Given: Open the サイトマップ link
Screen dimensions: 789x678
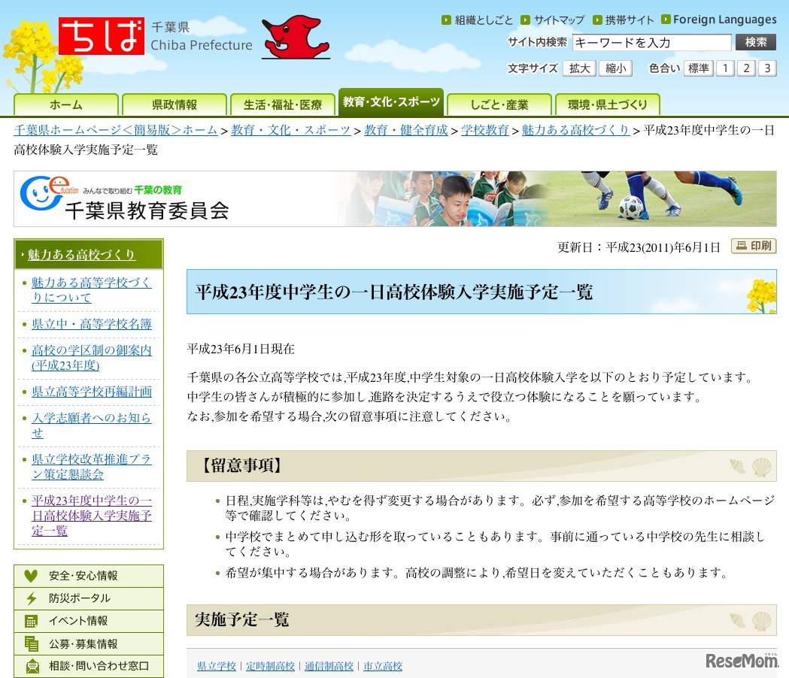Looking at the screenshot, I should tap(559, 20).
